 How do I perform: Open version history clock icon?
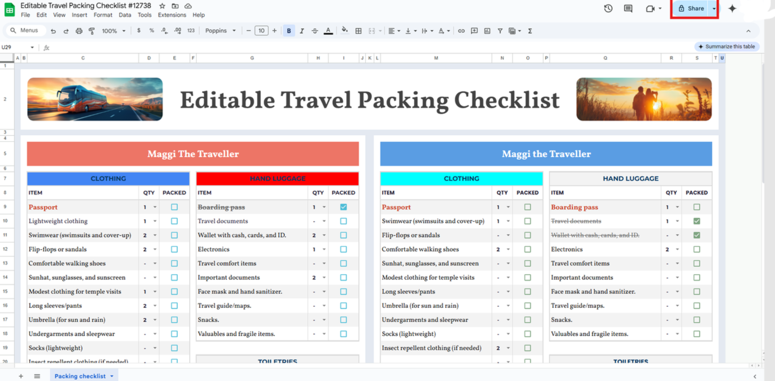pyautogui.click(x=608, y=8)
